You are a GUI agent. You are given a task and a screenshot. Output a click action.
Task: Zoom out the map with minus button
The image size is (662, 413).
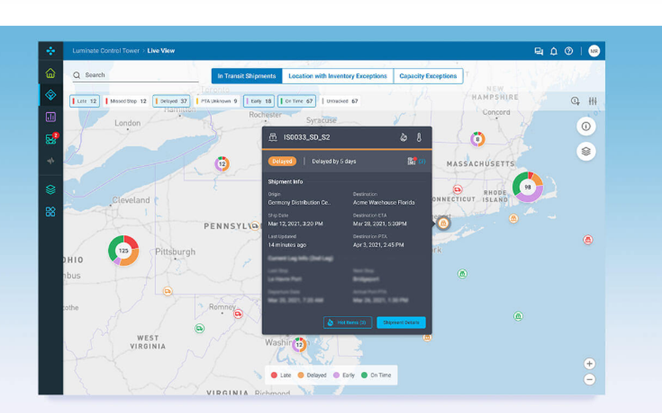point(589,379)
